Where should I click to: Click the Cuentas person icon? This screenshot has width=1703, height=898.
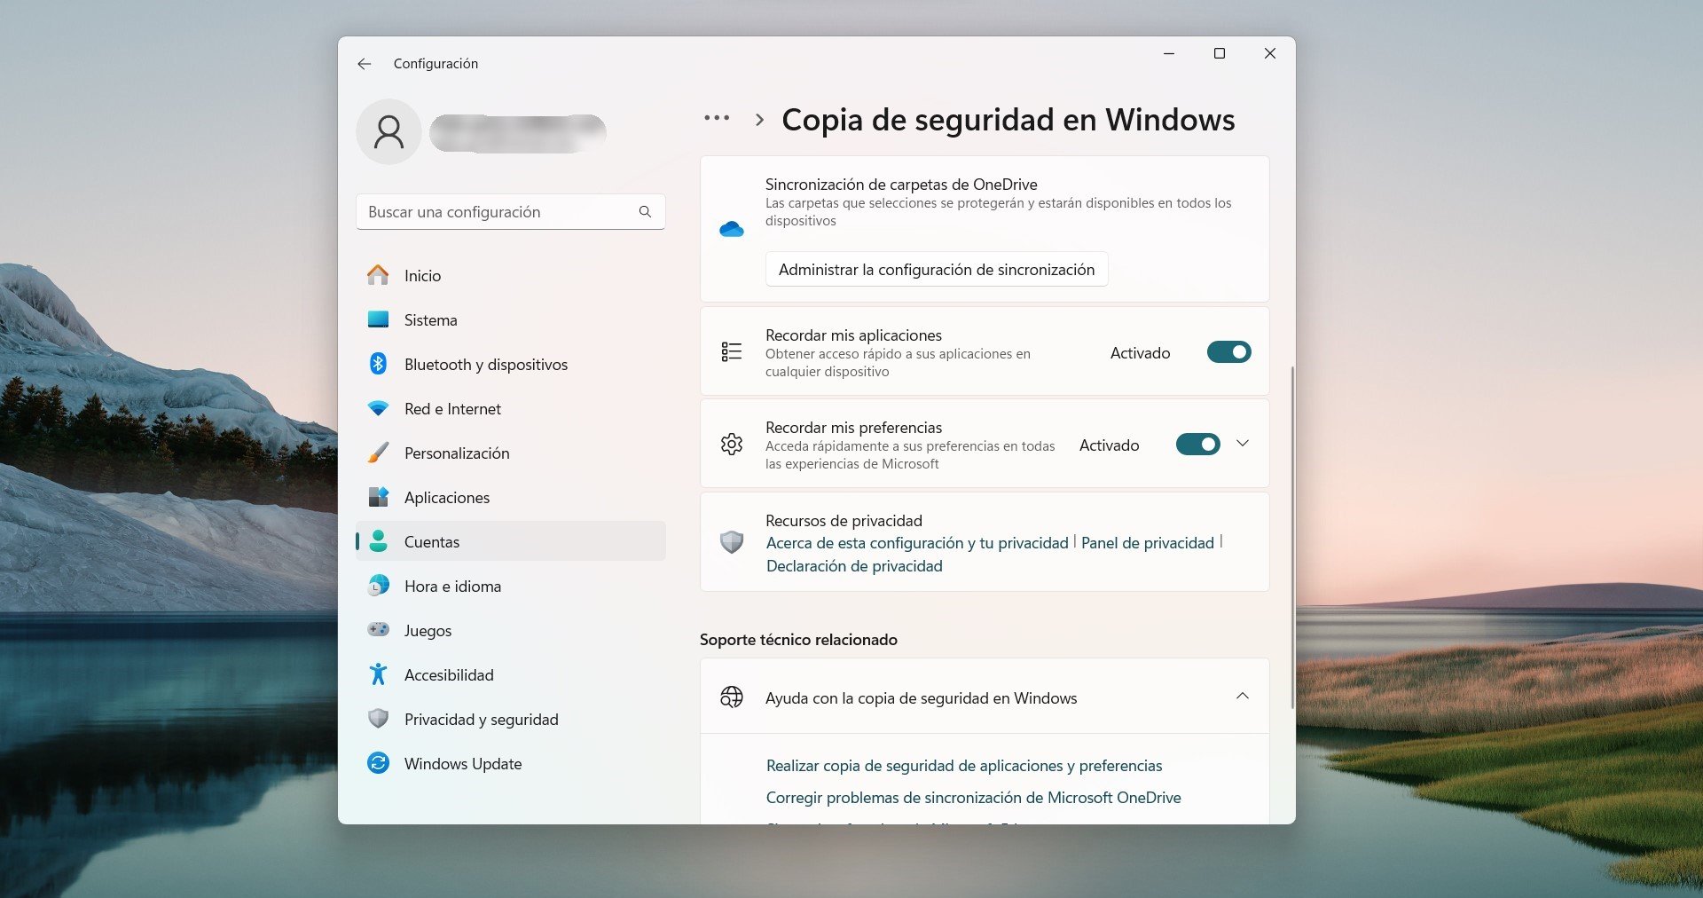coord(378,541)
